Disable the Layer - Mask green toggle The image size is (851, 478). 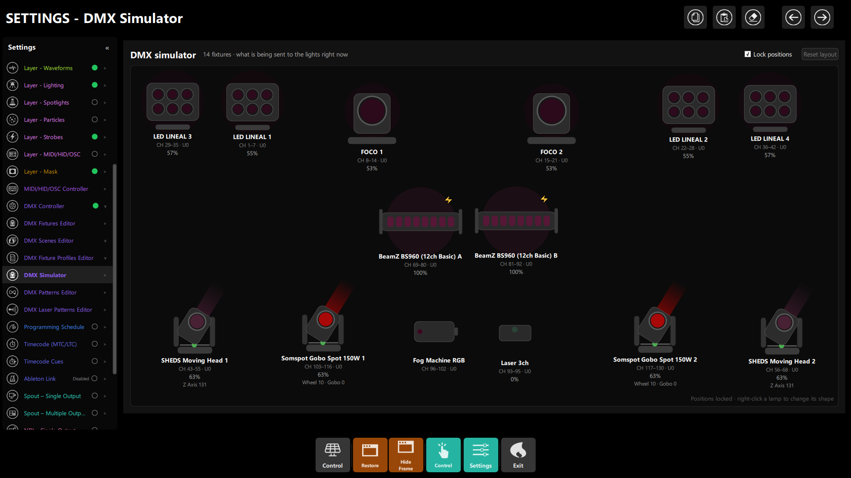(x=94, y=171)
